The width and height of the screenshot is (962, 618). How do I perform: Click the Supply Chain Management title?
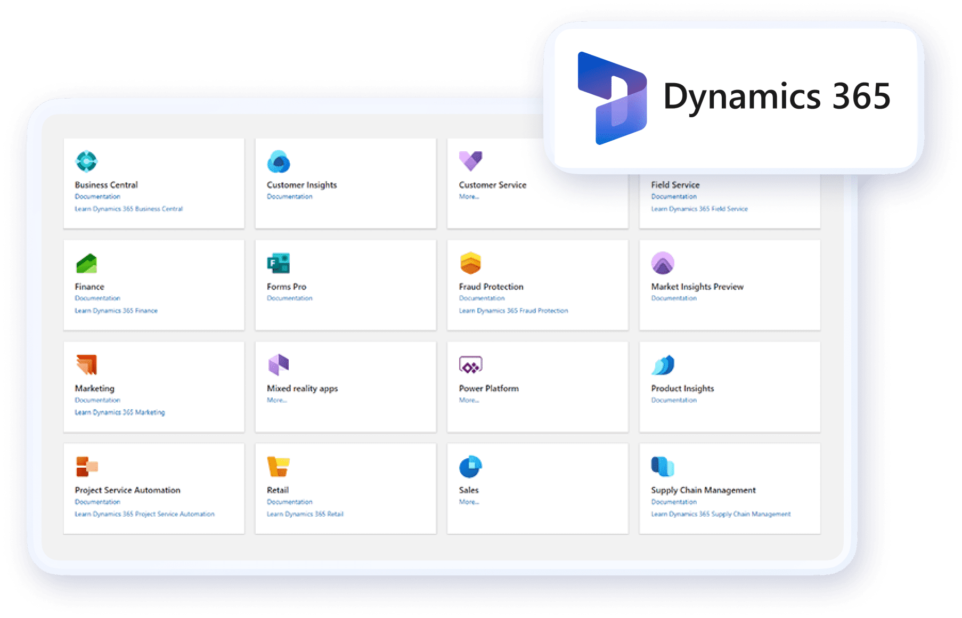(703, 490)
